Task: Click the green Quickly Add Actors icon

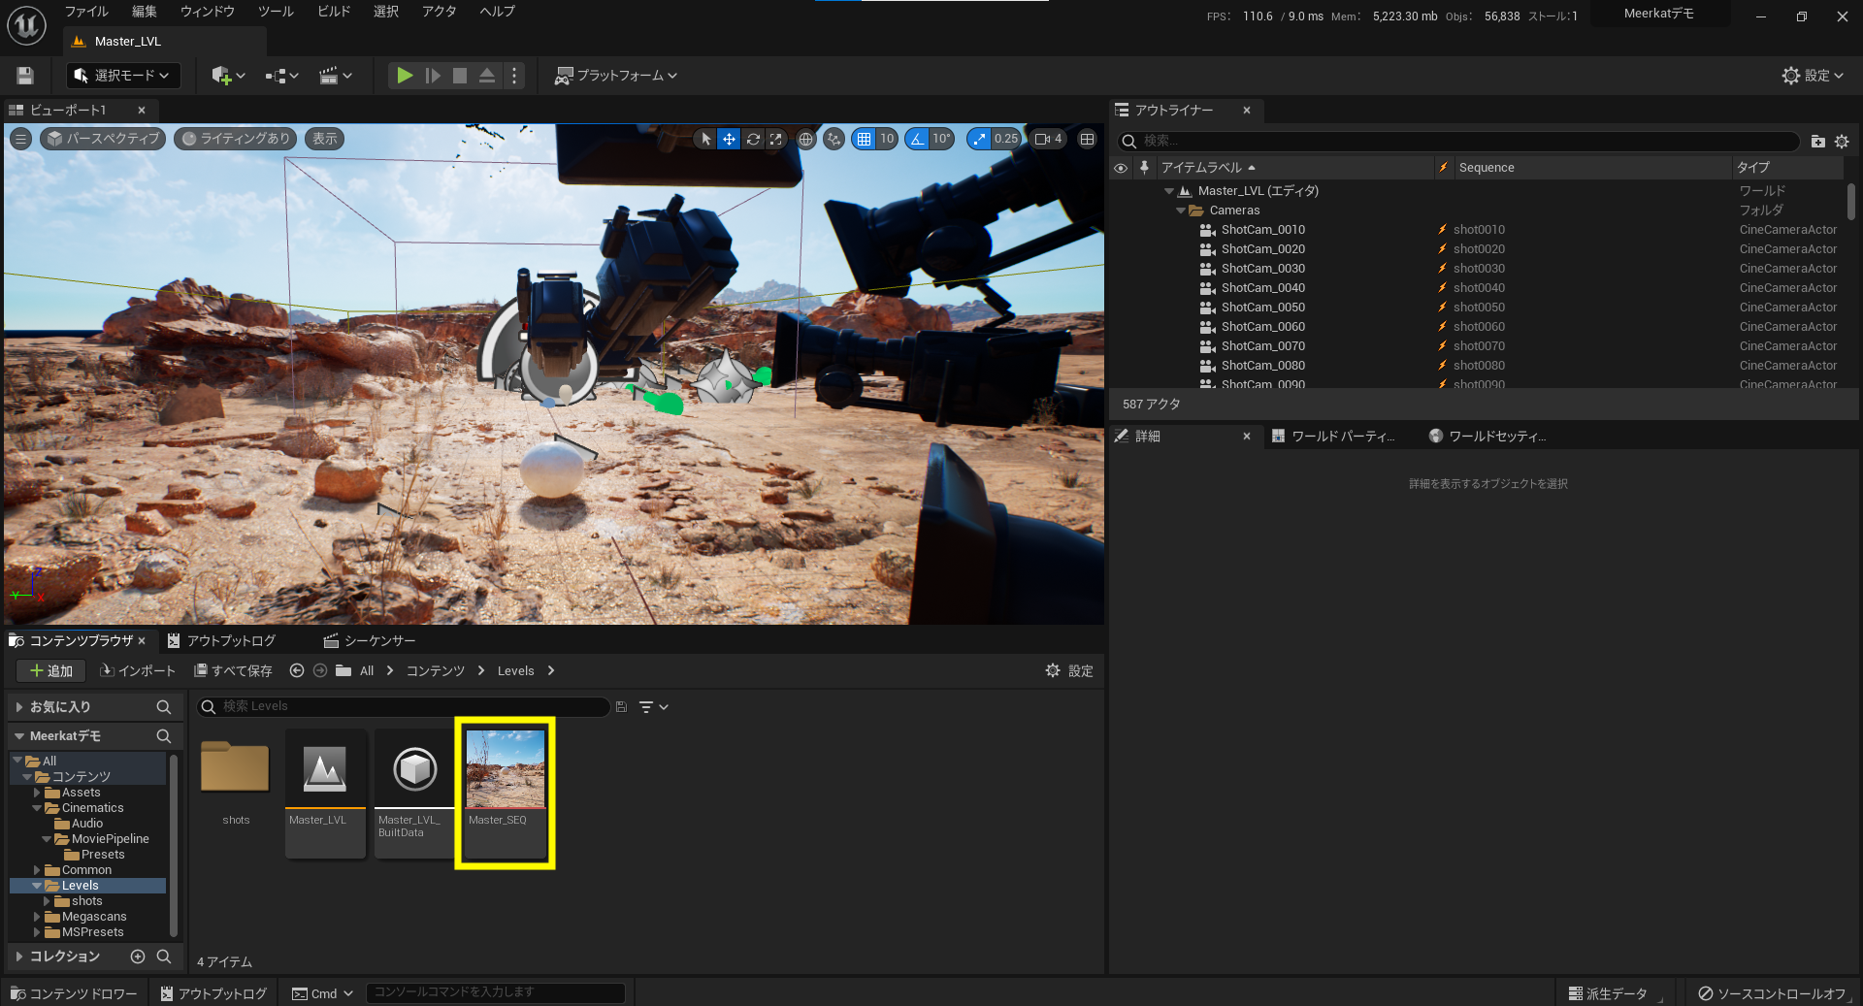Action: (221, 75)
